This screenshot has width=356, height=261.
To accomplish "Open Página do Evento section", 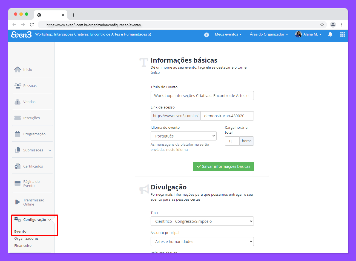I will [x=31, y=184].
